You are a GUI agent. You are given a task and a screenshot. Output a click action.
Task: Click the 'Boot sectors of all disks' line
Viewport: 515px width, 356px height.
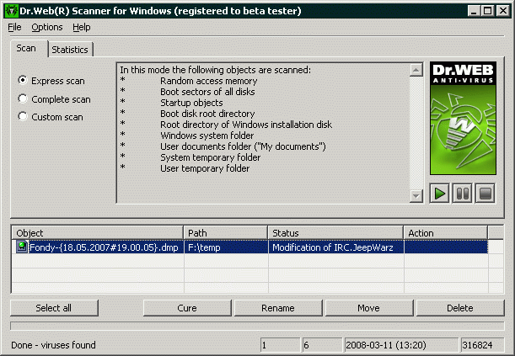click(207, 92)
